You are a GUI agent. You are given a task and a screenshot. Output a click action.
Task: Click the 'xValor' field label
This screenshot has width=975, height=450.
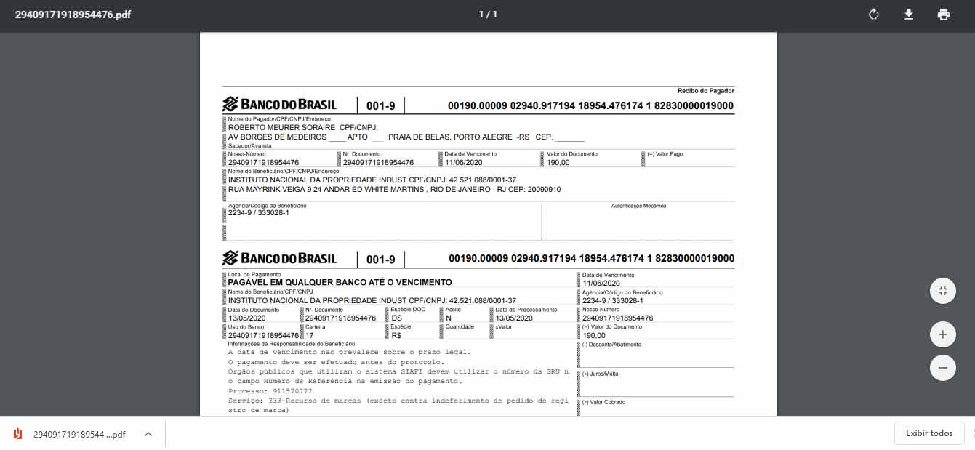(x=504, y=327)
